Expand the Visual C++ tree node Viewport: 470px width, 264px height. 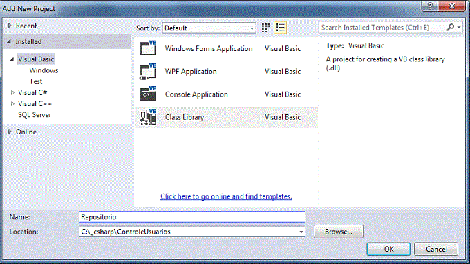tap(12, 104)
